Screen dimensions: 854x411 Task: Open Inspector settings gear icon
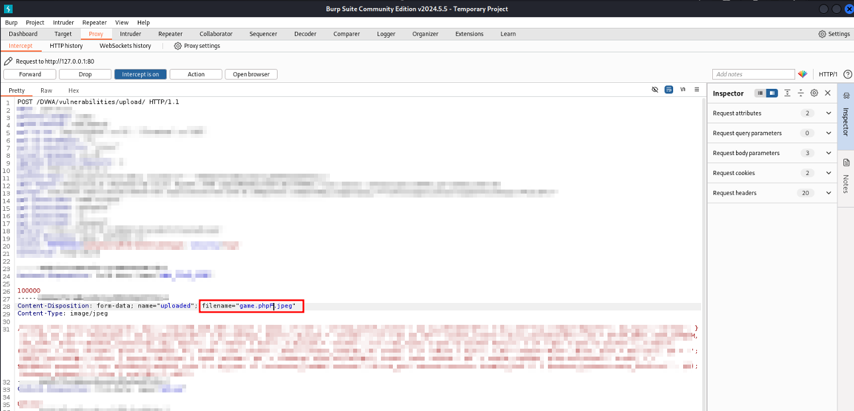click(814, 93)
